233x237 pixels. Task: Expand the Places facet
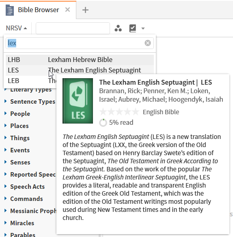6,126
